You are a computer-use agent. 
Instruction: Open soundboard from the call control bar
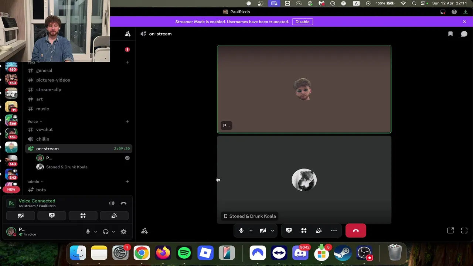pos(319,231)
